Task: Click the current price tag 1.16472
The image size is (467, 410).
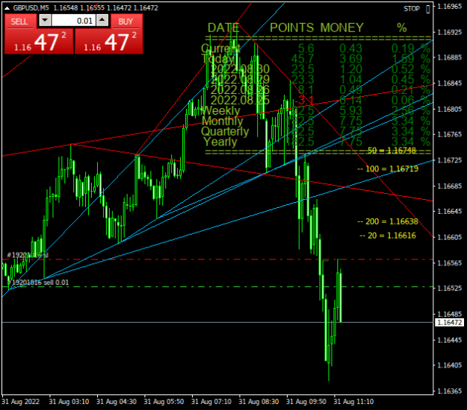Action: [449, 322]
